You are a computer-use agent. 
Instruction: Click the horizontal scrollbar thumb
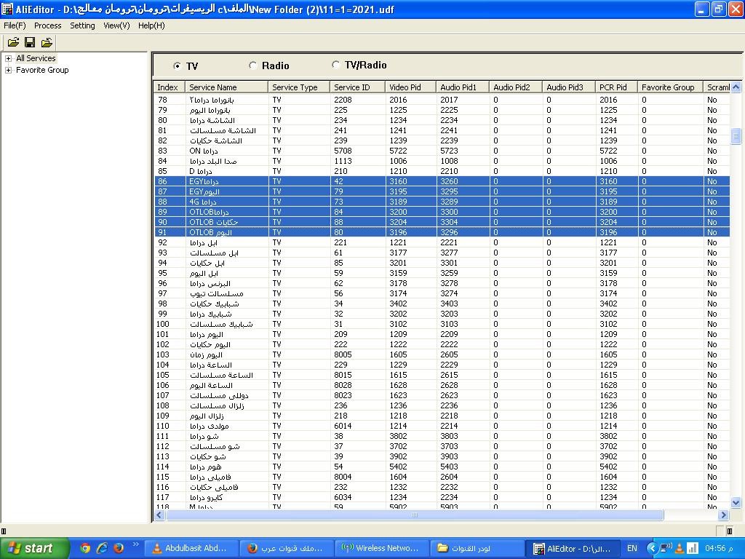(415, 515)
